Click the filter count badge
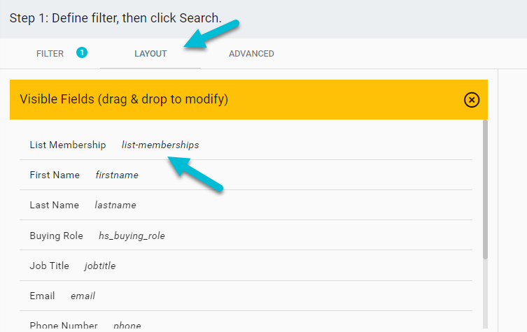This screenshot has height=332, width=527. tap(82, 52)
